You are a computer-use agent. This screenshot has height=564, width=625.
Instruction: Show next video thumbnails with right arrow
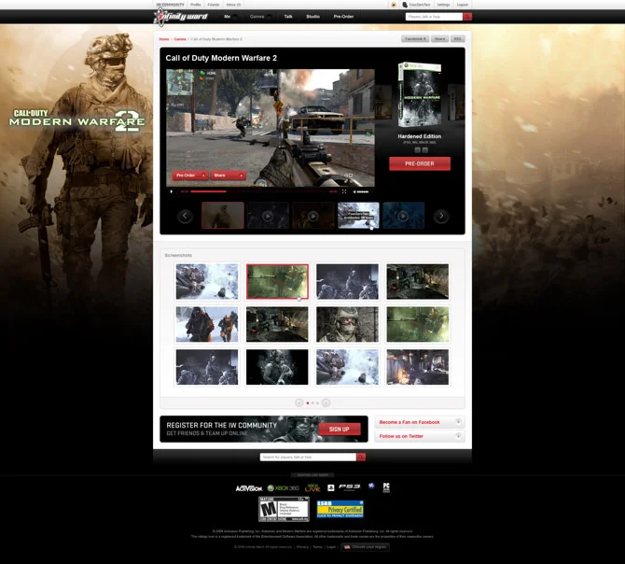tap(441, 217)
